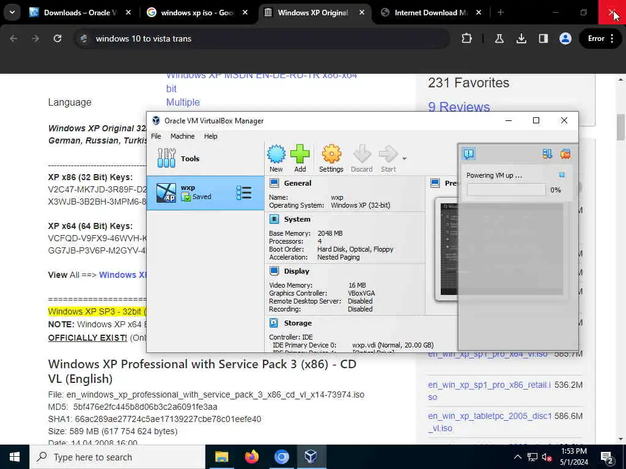The height and width of the screenshot is (469, 626).
Task: Switch to the Internet Download Manager tab
Action: (x=431, y=13)
